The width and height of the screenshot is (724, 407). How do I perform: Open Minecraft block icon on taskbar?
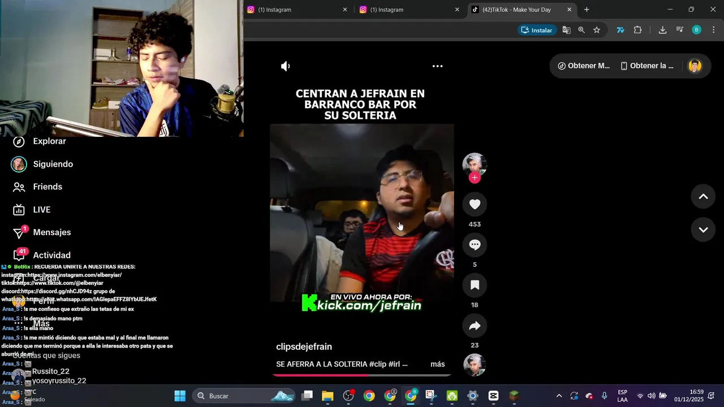tap(514, 396)
